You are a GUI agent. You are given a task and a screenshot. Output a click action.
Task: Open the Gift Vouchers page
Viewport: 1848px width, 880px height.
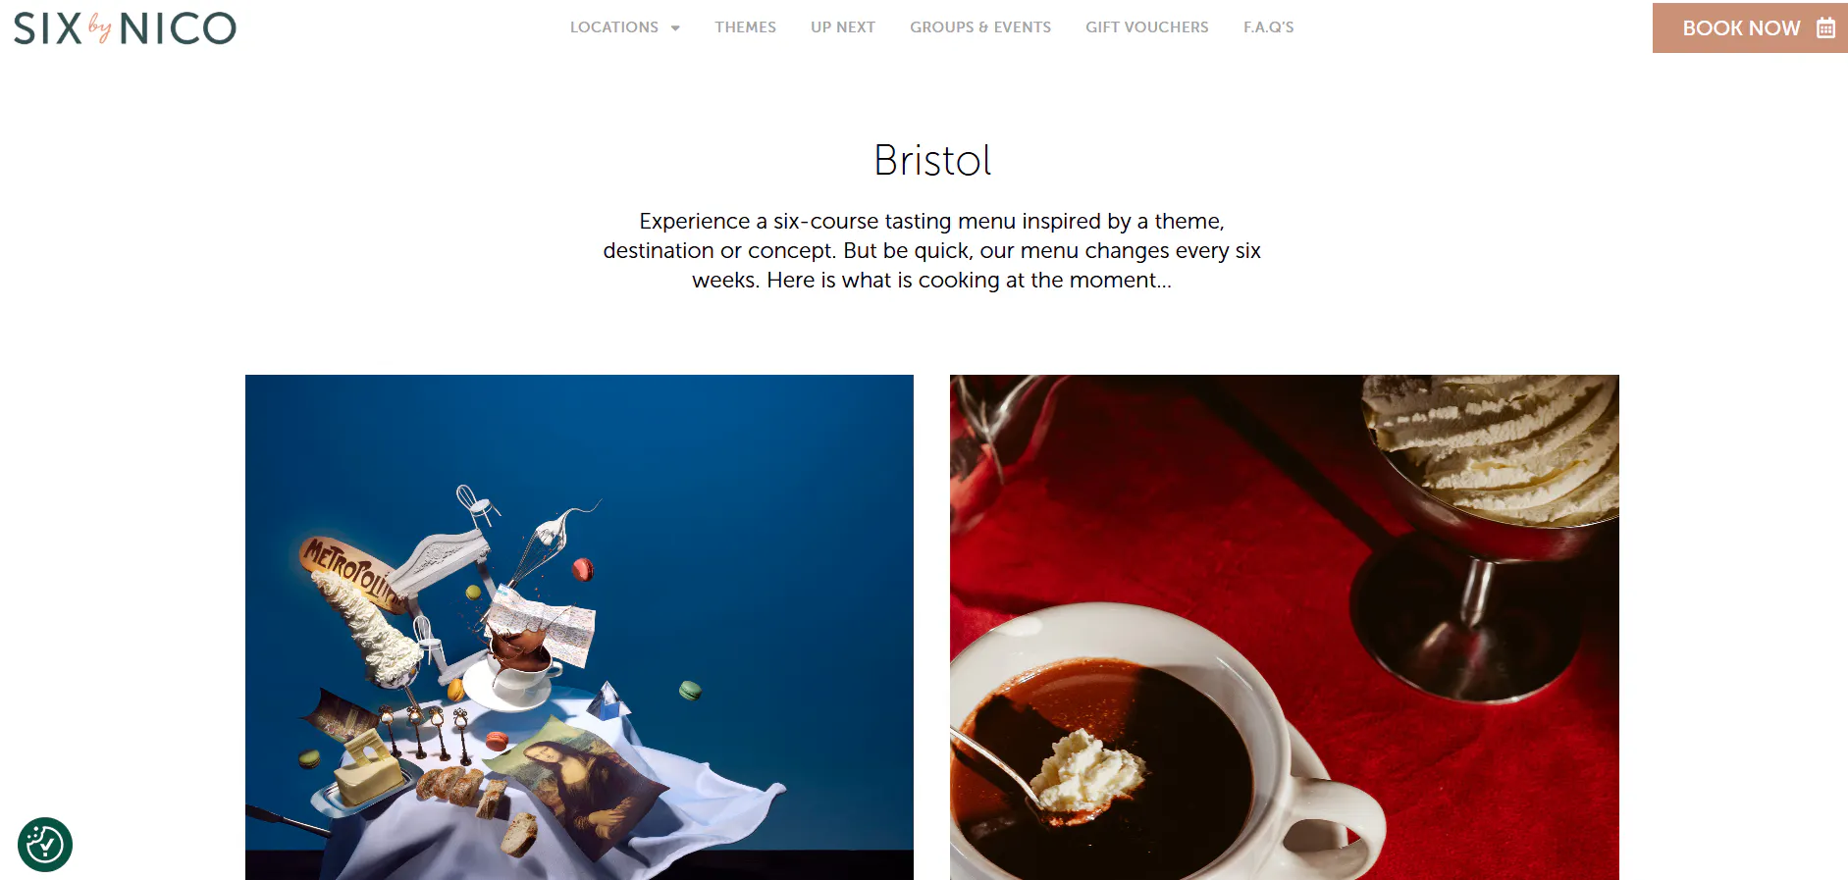[1147, 27]
